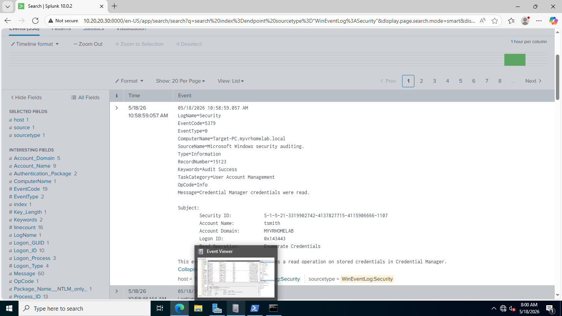The image size is (562, 316).
Task: Go back to previous page in browser
Action: [x=8, y=21]
